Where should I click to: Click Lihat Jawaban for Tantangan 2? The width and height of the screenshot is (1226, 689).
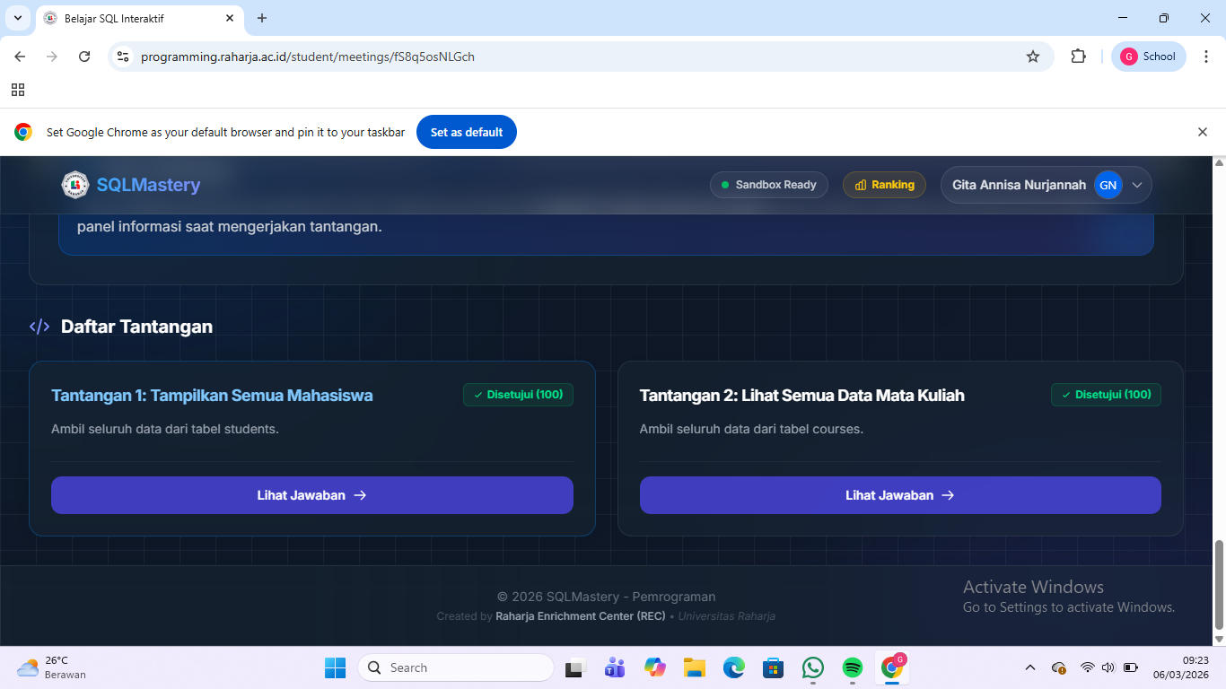(899, 495)
